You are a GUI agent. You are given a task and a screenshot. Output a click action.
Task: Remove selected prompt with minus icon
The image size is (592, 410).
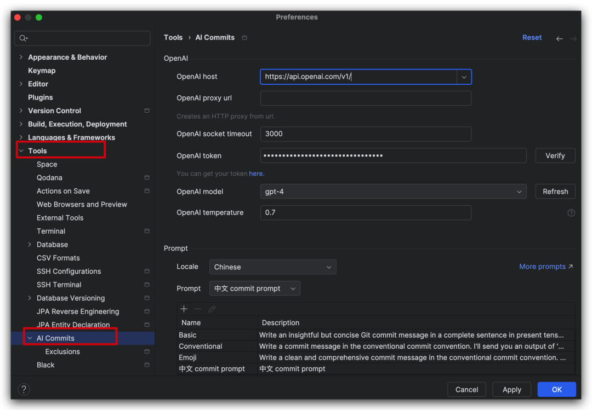198,309
